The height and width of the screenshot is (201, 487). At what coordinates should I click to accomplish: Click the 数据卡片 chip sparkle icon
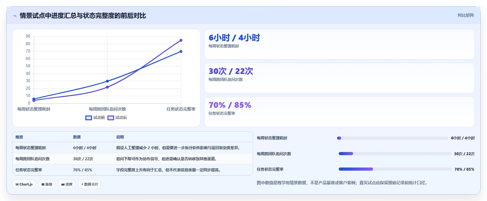[x=82, y=184]
